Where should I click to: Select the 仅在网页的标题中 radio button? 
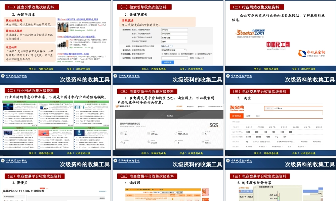coord(178,54)
